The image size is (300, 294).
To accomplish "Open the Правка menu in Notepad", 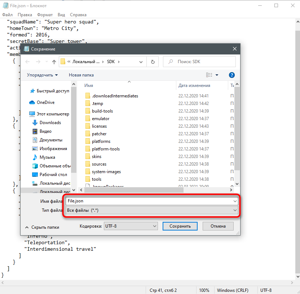I will click(25, 15).
